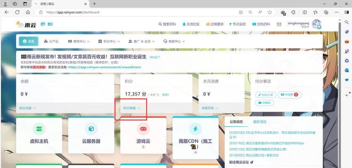Open 节点监控 in header
The width and height of the screenshot is (352, 168).
pyautogui.click(x=237, y=24)
